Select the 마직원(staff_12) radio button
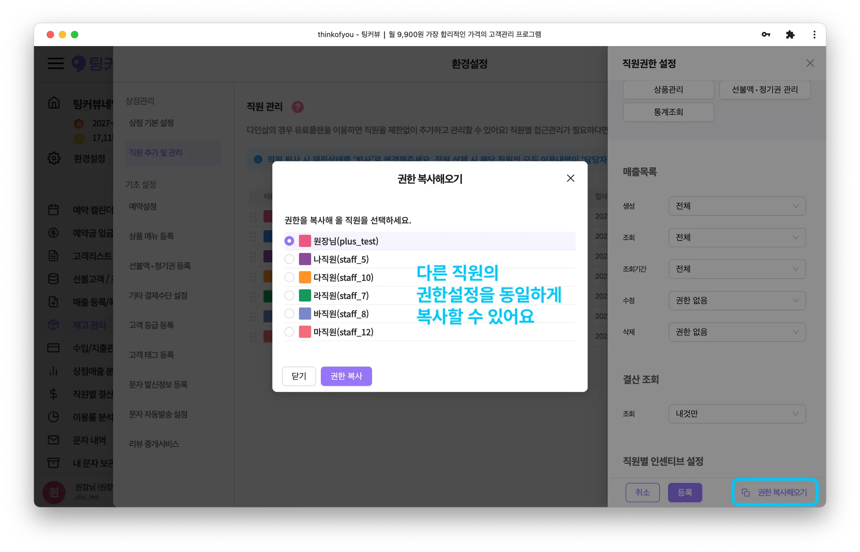The image size is (860, 552). point(289,332)
